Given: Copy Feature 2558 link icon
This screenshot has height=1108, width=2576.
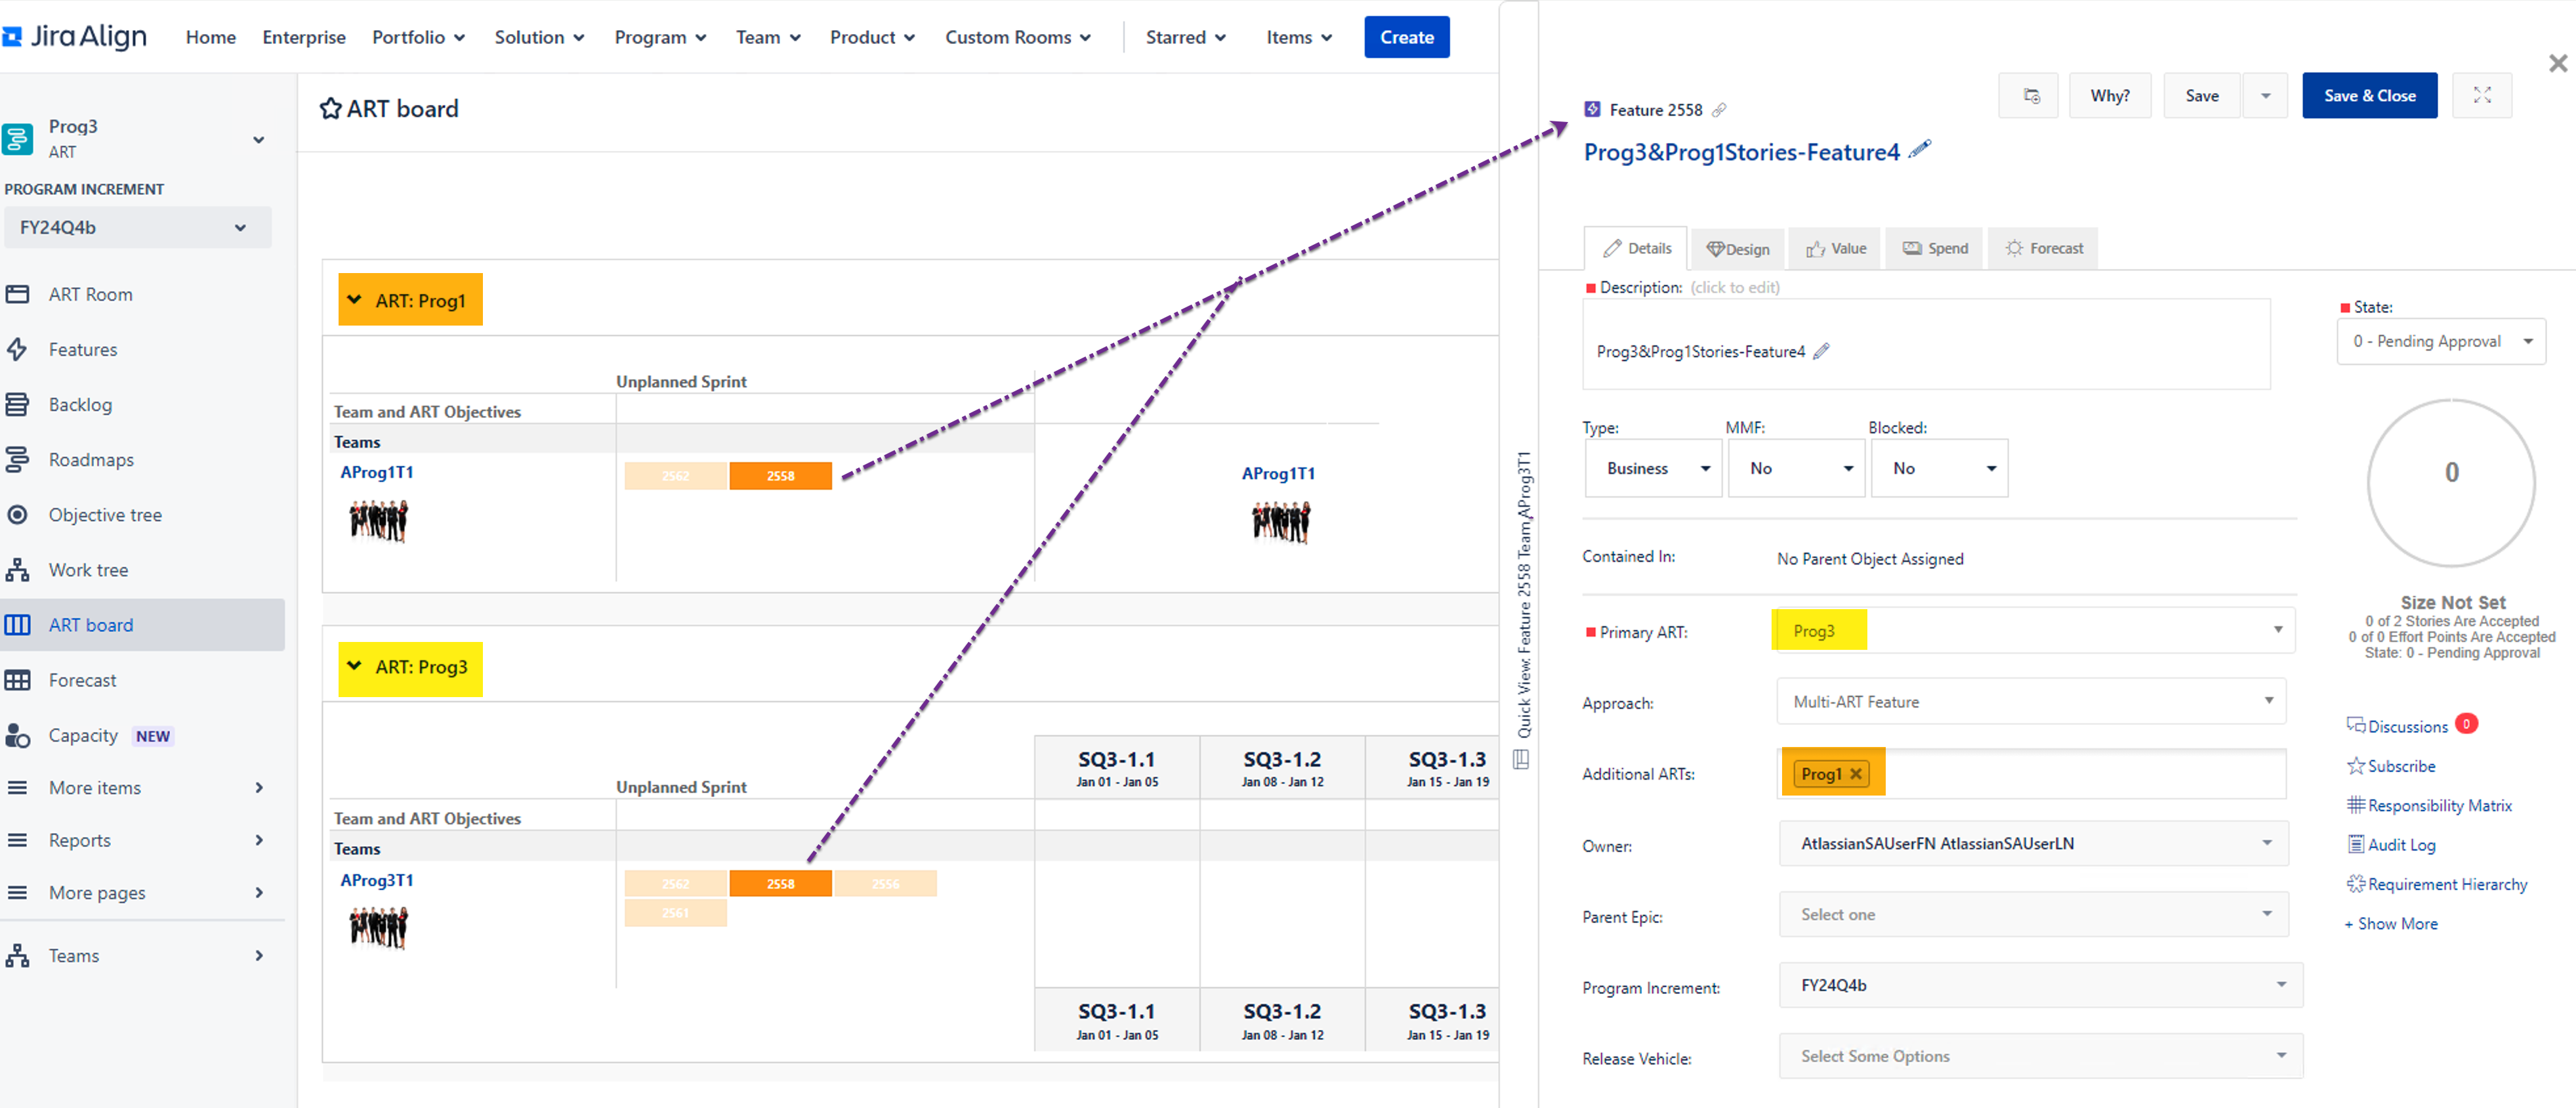Looking at the screenshot, I should 1719,110.
